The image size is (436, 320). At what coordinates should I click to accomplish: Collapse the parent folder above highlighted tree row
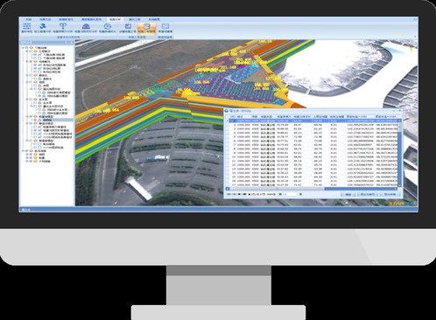27,116
